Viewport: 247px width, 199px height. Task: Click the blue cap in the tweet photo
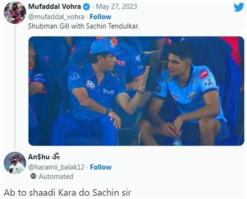click(x=102, y=46)
